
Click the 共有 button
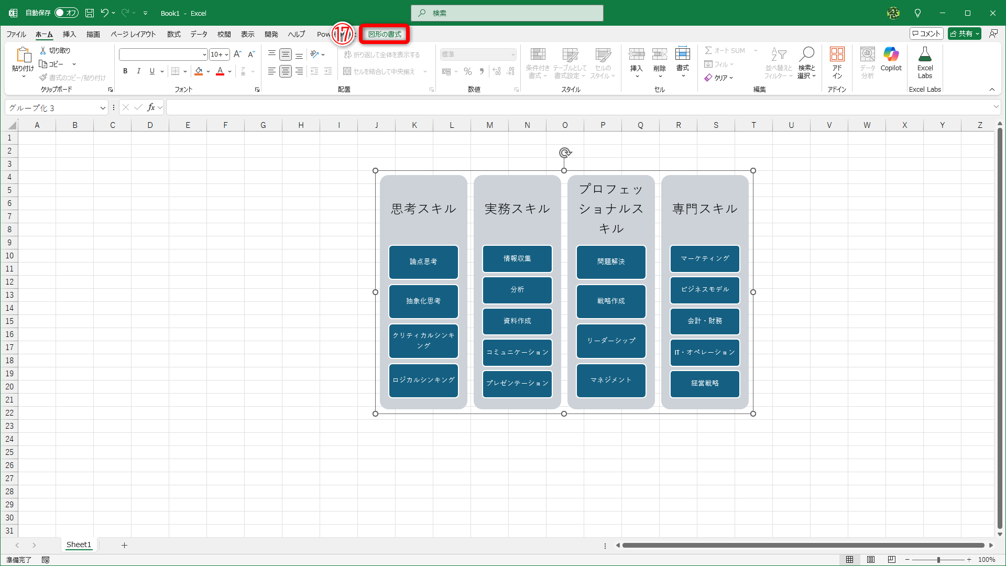click(x=963, y=33)
